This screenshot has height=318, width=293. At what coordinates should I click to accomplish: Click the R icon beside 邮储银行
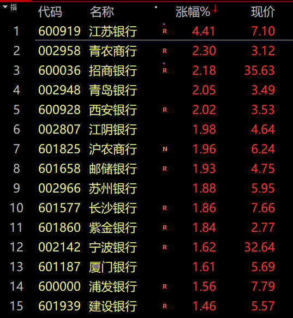pos(165,169)
